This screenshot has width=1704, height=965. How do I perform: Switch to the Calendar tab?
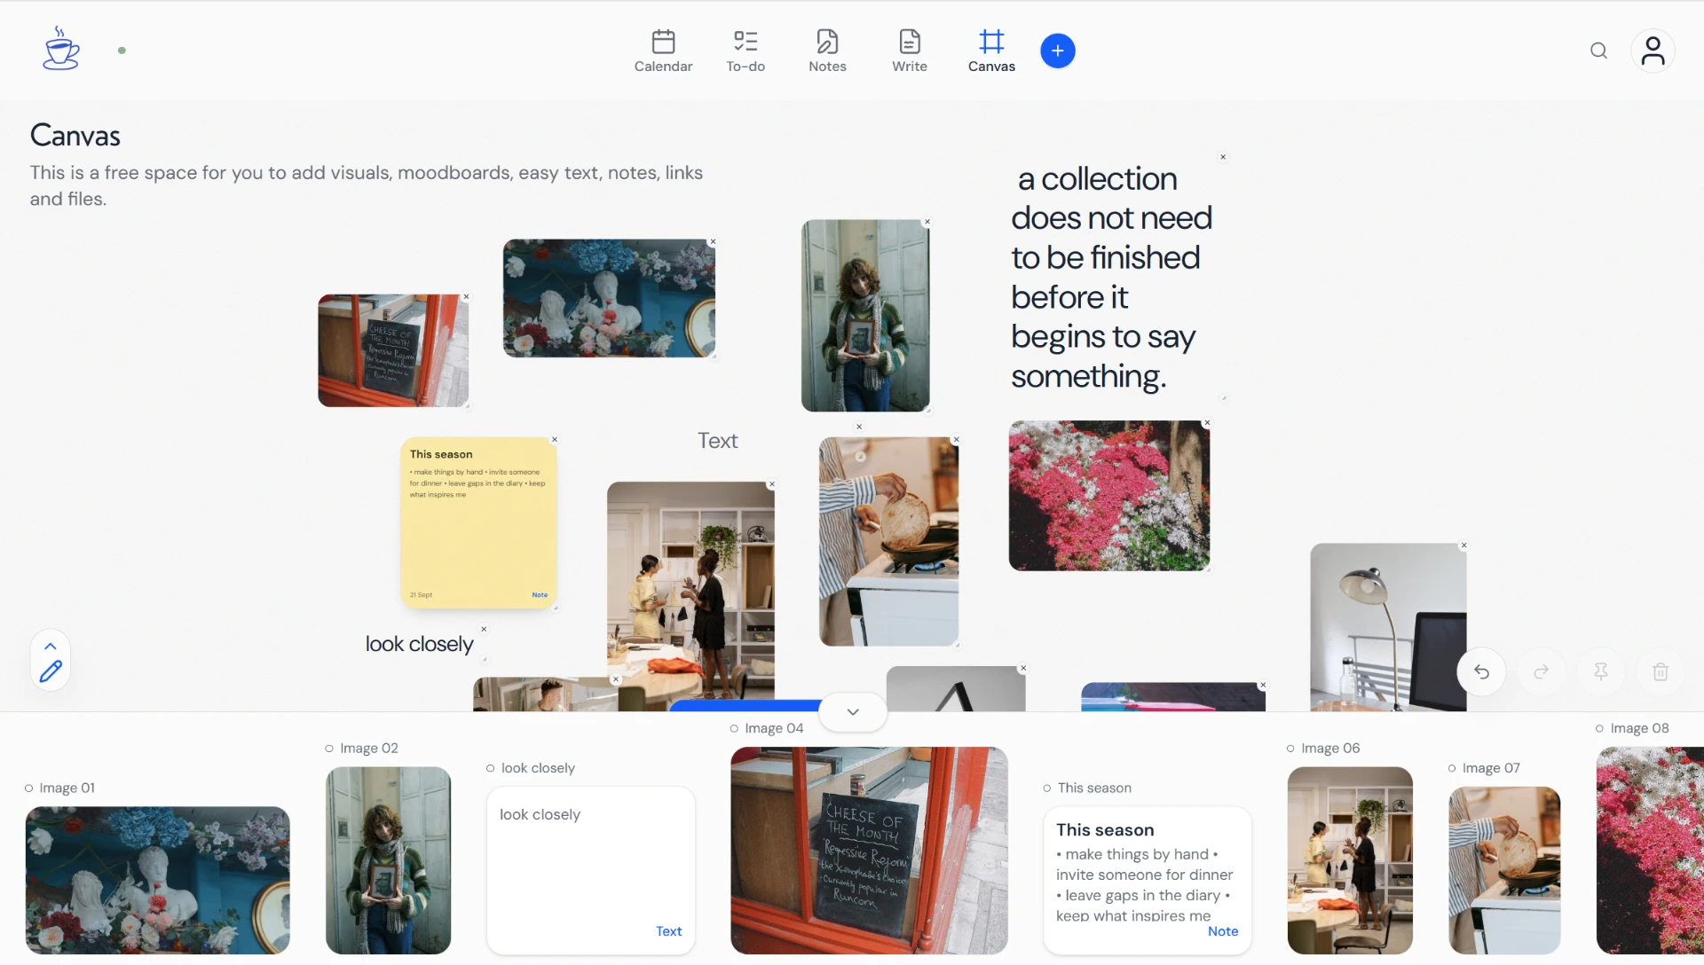(x=663, y=51)
